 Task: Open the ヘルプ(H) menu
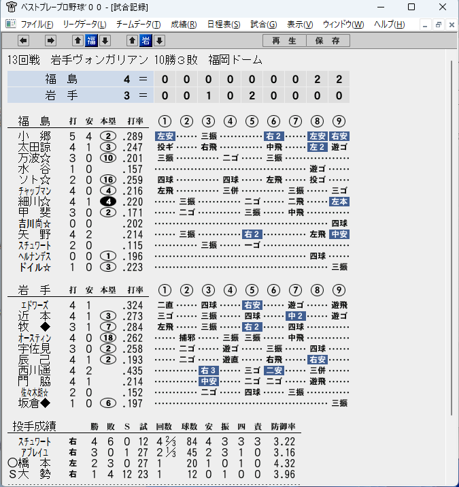click(x=389, y=25)
